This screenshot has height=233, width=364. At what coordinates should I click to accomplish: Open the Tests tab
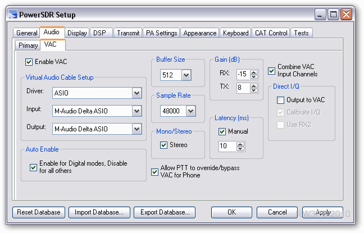[302, 33]
